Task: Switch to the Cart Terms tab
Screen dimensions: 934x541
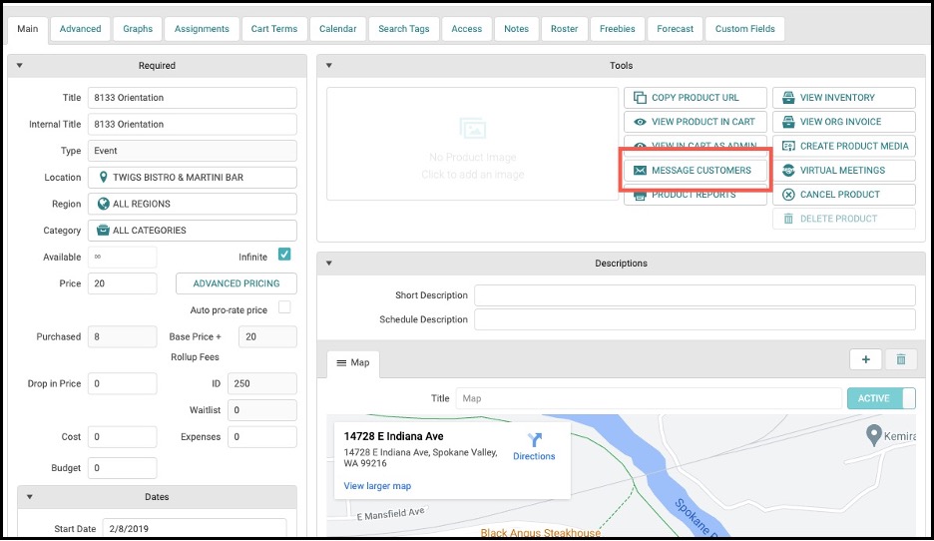Action: [x=274, y=29]
